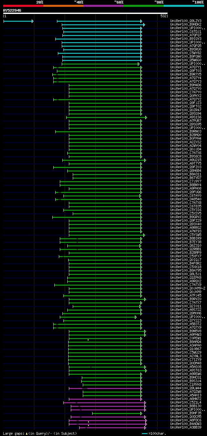This screenshot has height=436, width=207.
Task: Select UniRef100_C5Z1L4 label
Action: (186, 403)
